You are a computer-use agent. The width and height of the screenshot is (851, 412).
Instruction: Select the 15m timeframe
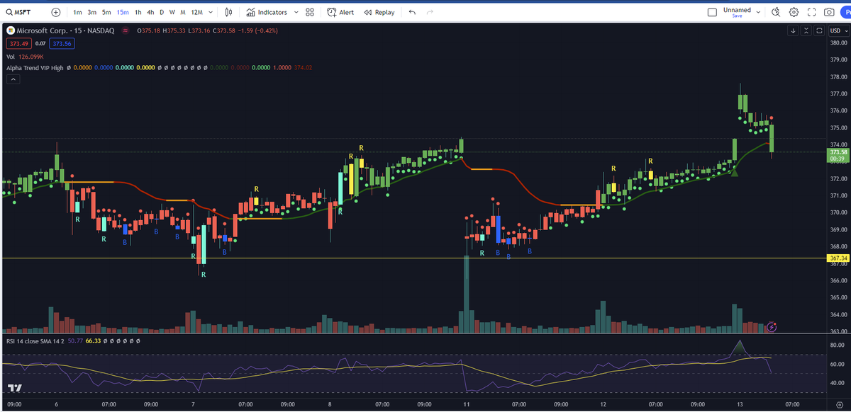123,12
